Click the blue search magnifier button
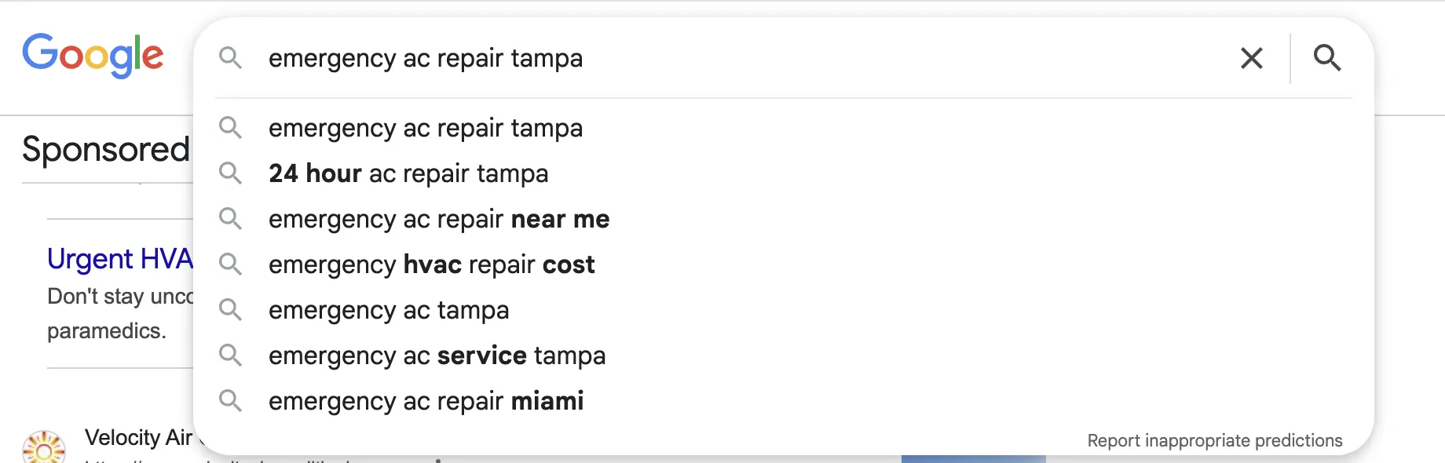1445x463 pixels. tap(1327, 58)
